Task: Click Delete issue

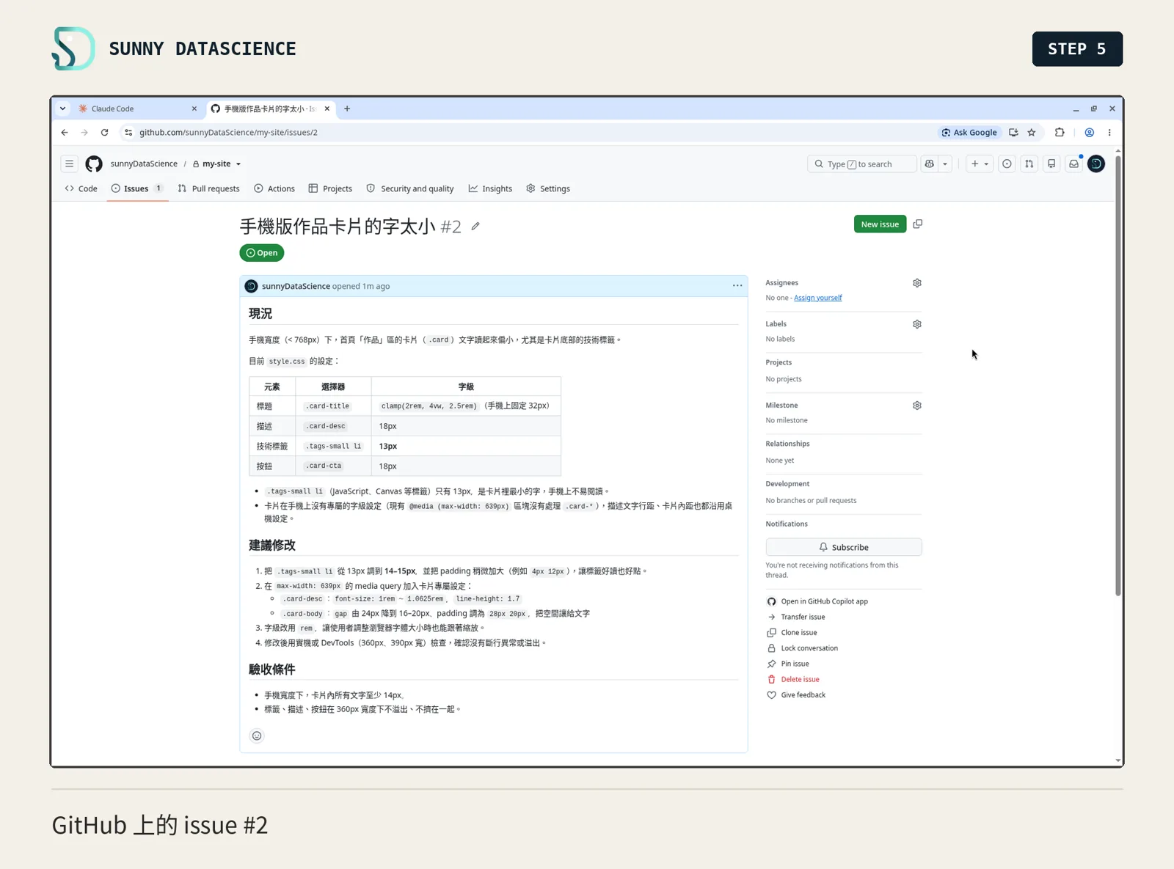Action: (793, 680)
